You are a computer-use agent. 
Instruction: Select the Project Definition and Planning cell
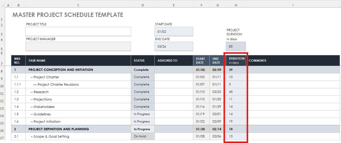click(78, 129)
